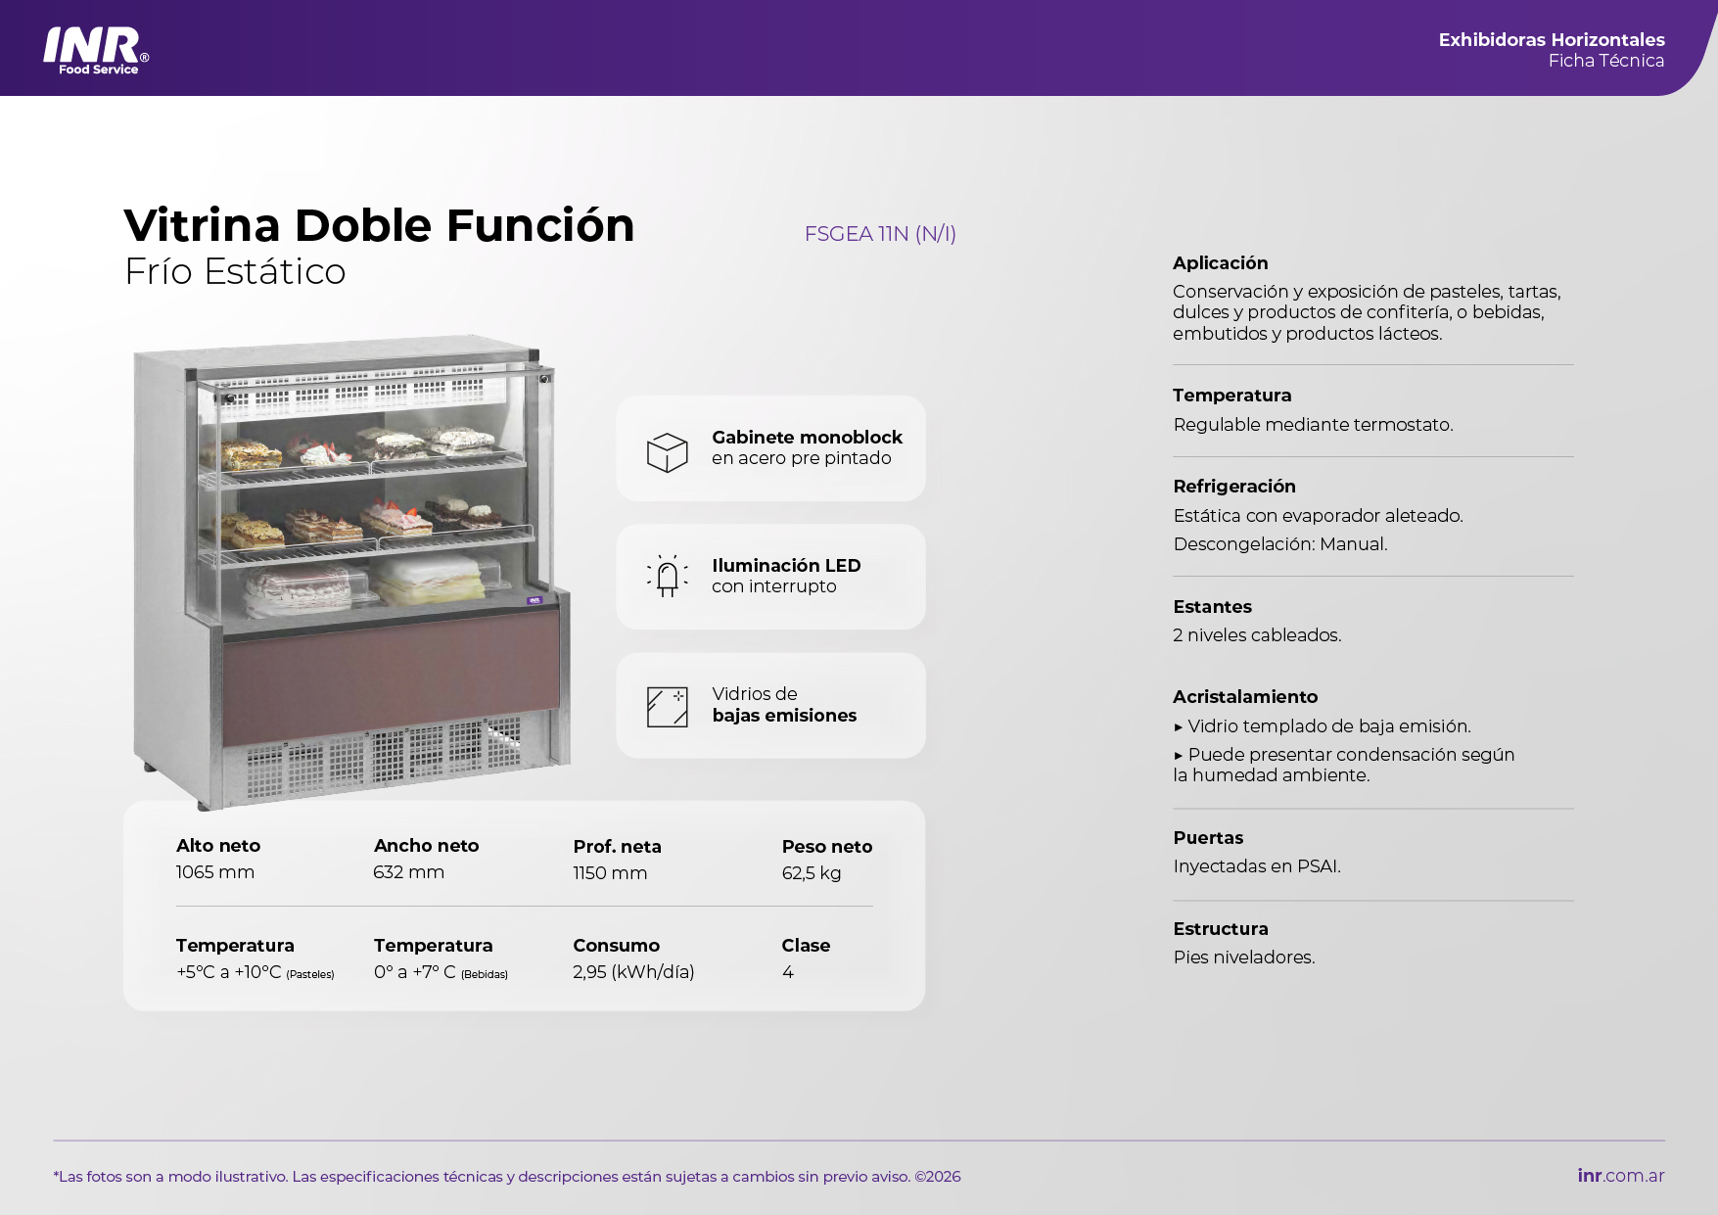The height and width of the screenshot is (1215, 1718).
Task: Click the triangle bullet before Vidrio templado
Action: [1179, 727]
